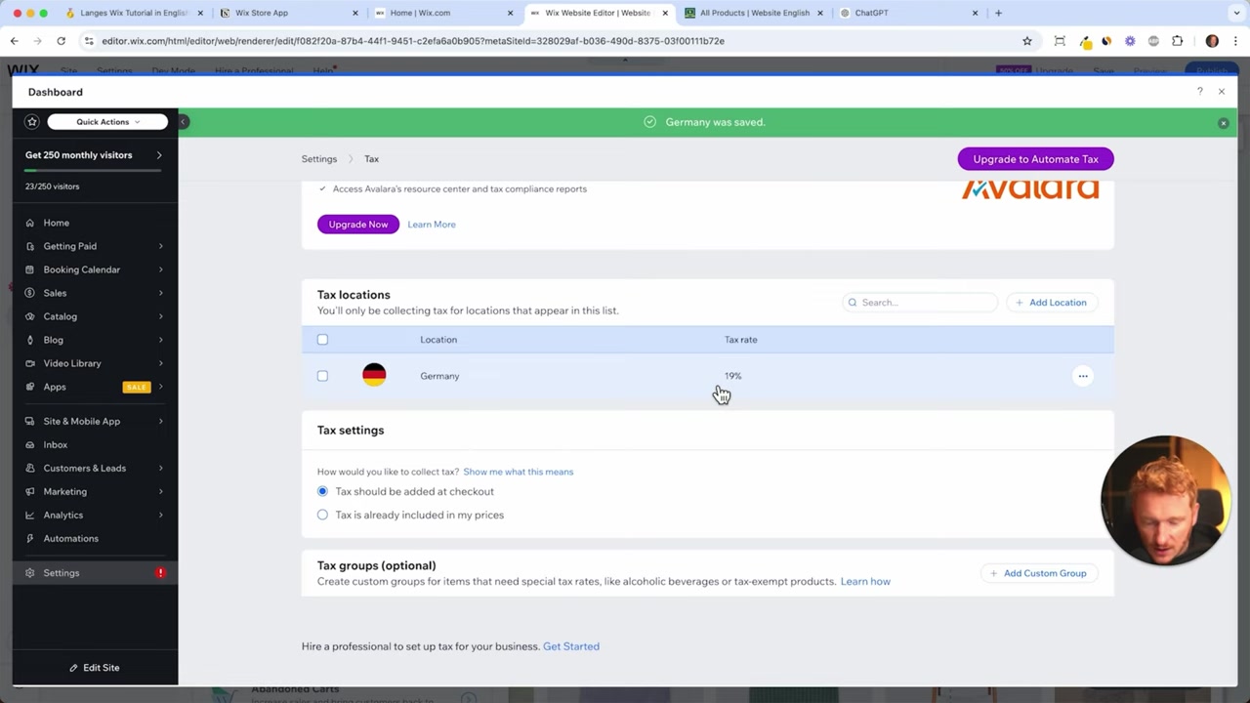
Task: Open Show me what this means link
Action: tap(518, 472)
